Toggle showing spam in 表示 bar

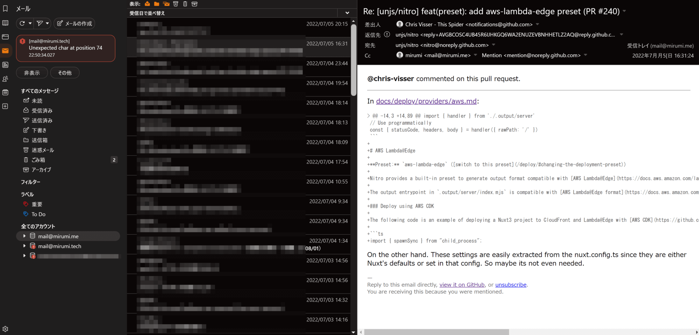[x=176, y=4]
